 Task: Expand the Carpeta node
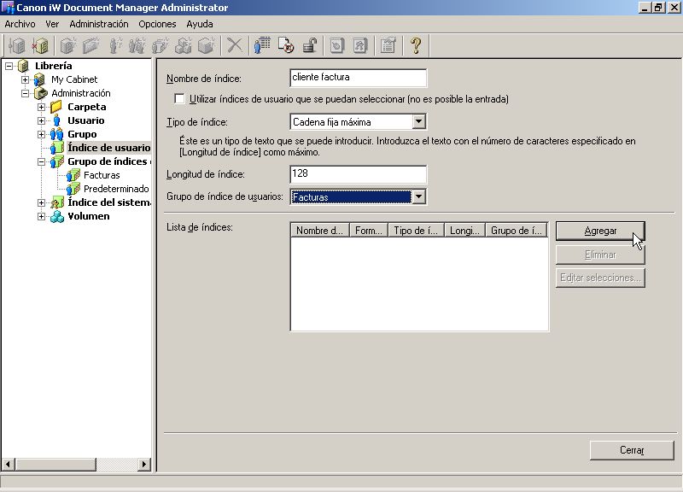click(41, 108)
